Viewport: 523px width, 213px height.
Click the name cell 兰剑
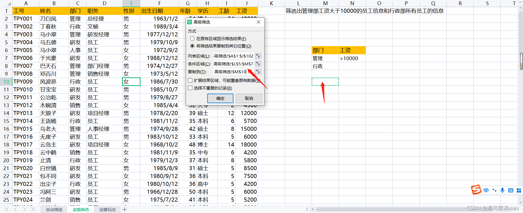click(54, 200)
